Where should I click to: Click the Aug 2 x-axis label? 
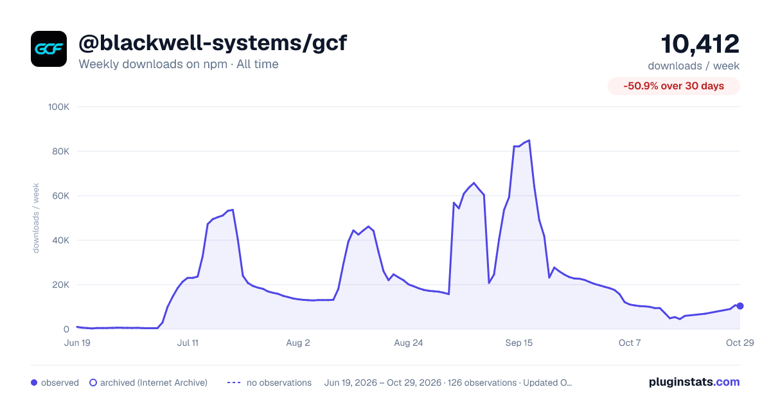(x=298, y=343)
